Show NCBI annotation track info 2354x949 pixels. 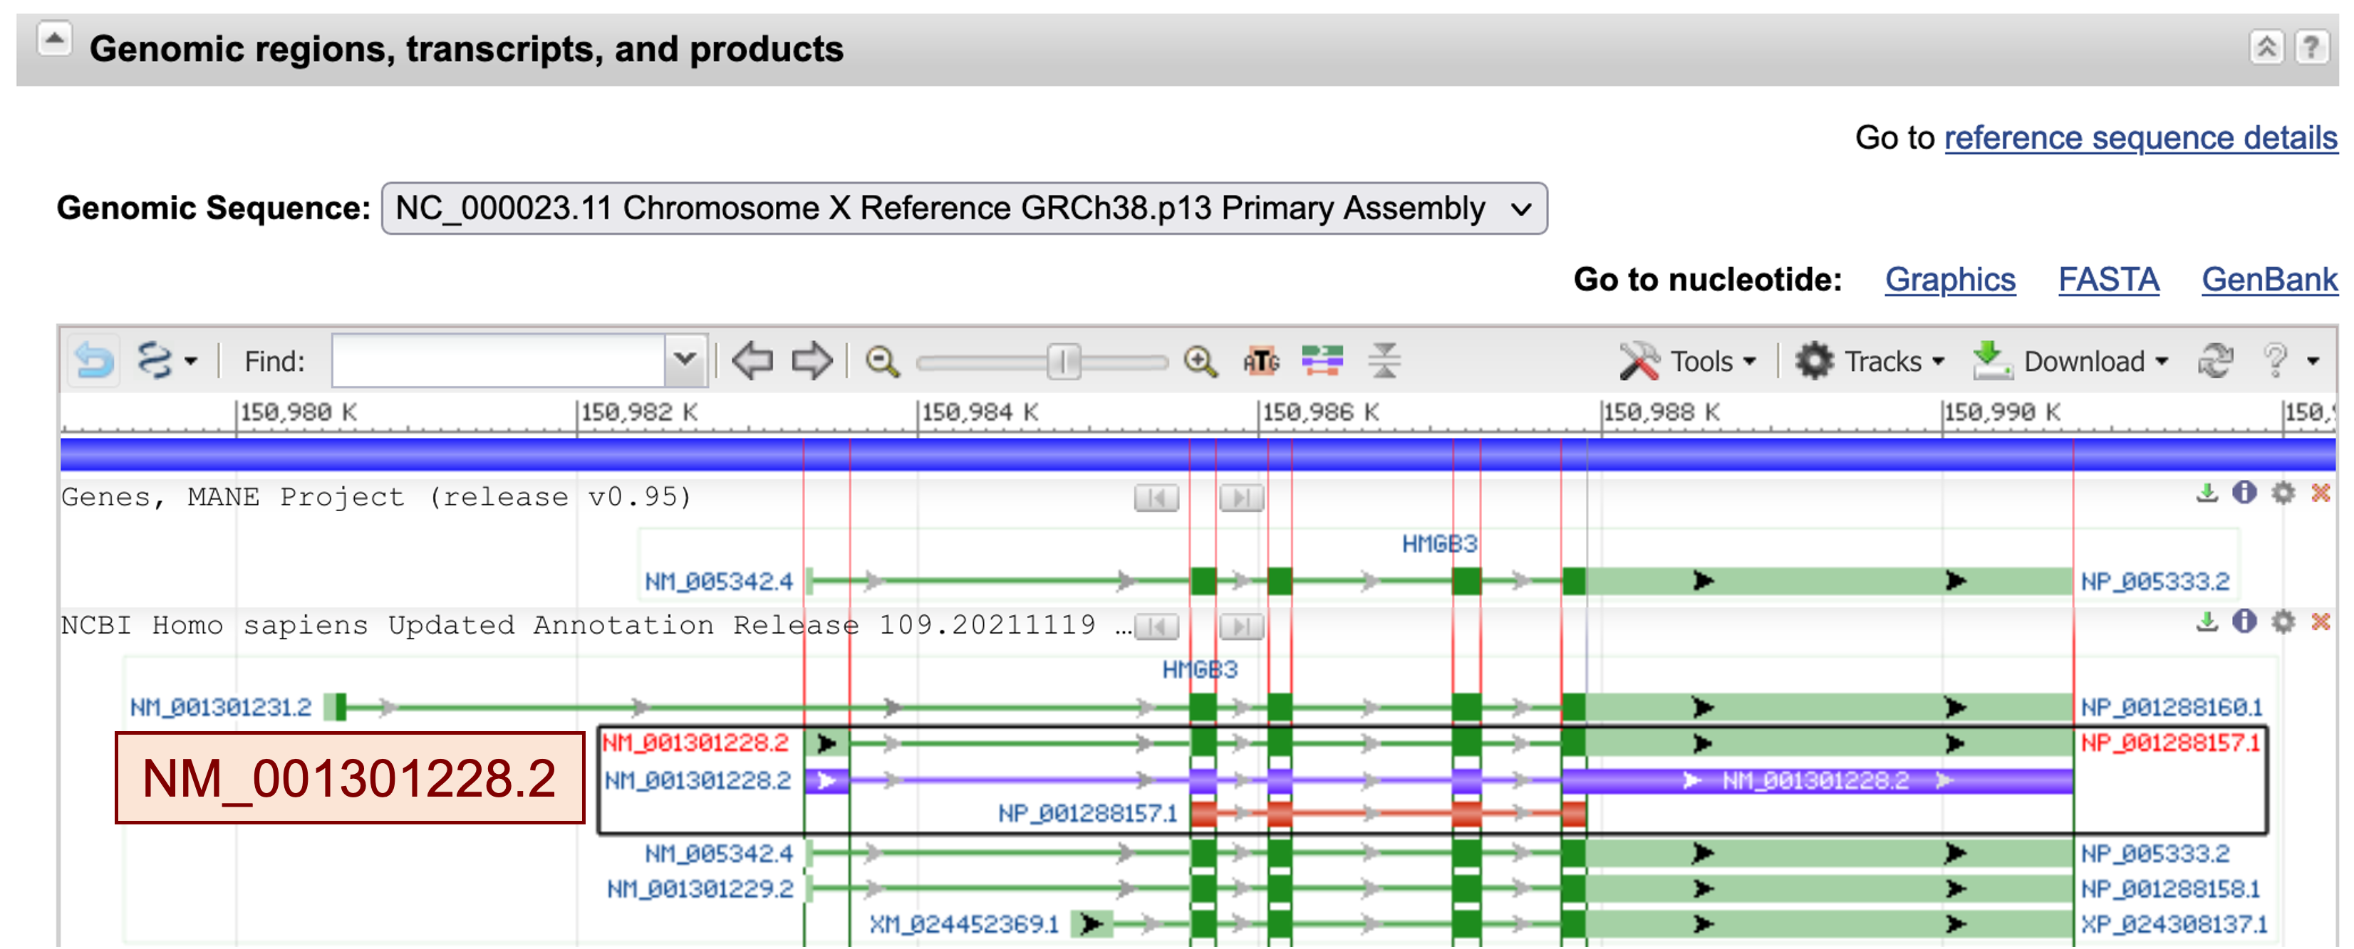click(2244, 622)
